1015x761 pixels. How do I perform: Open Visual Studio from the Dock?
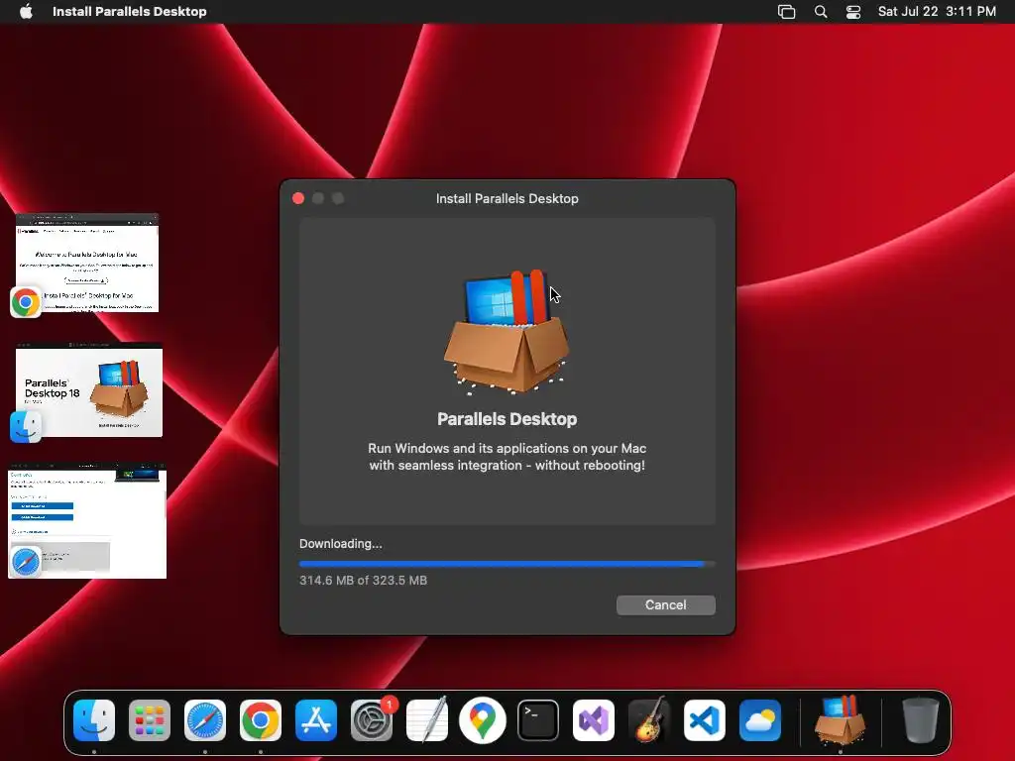tap(594, 720)
